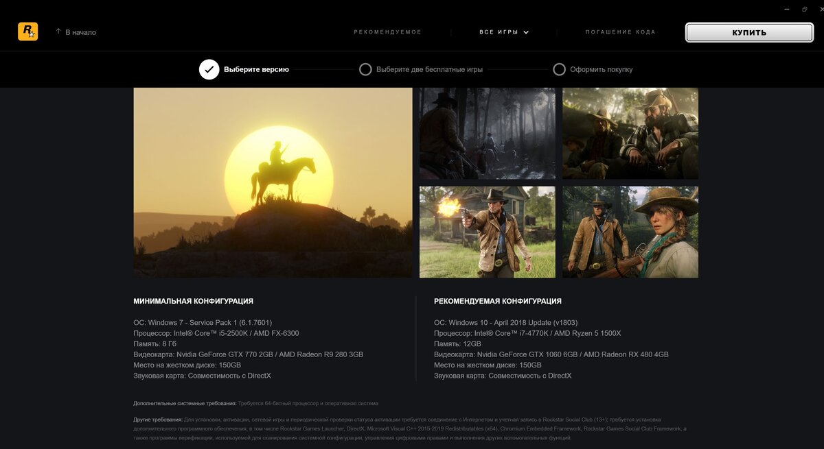Restore down the launcher window
Viewport: 824px width, 449px height.
[x=805, y=10]
